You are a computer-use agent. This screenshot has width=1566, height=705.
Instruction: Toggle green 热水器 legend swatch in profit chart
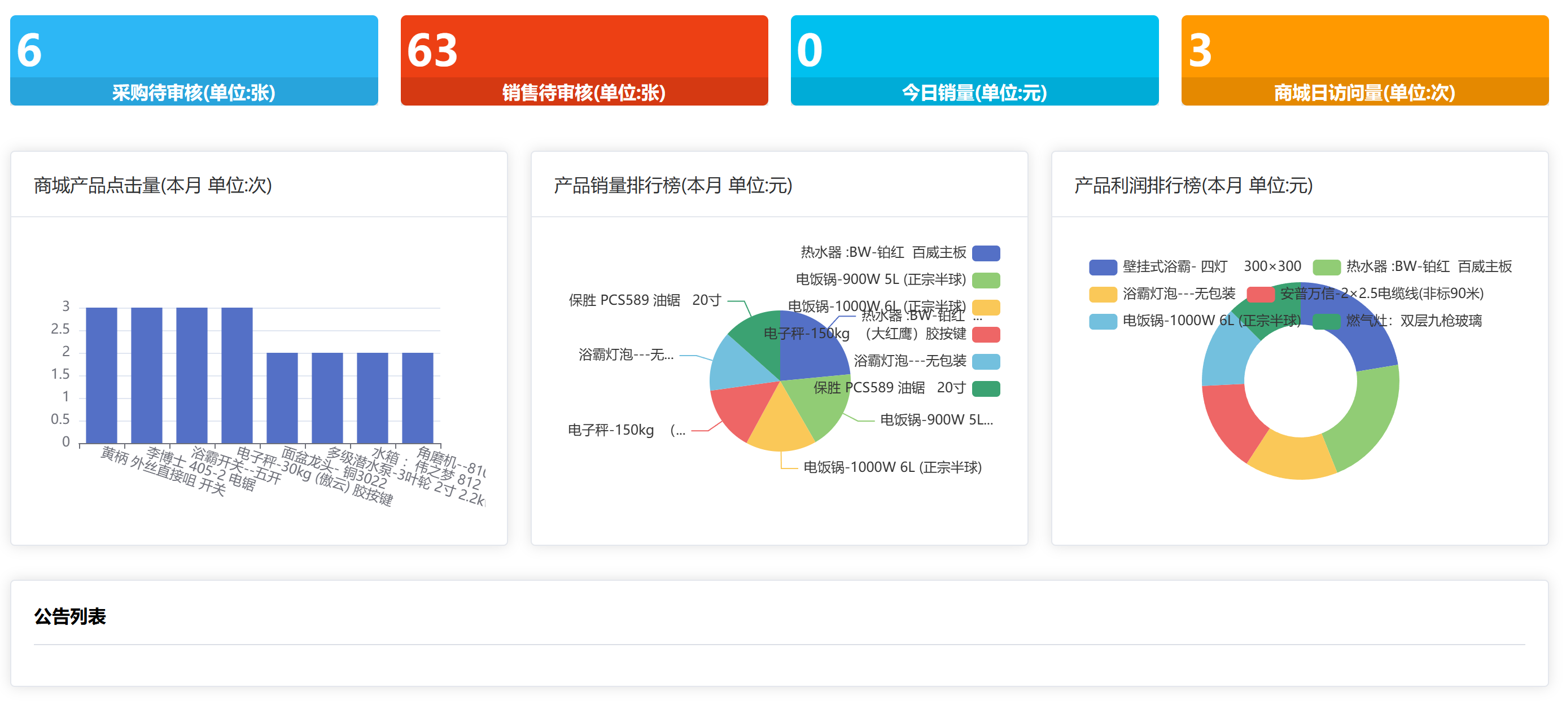coord(1326,268)
